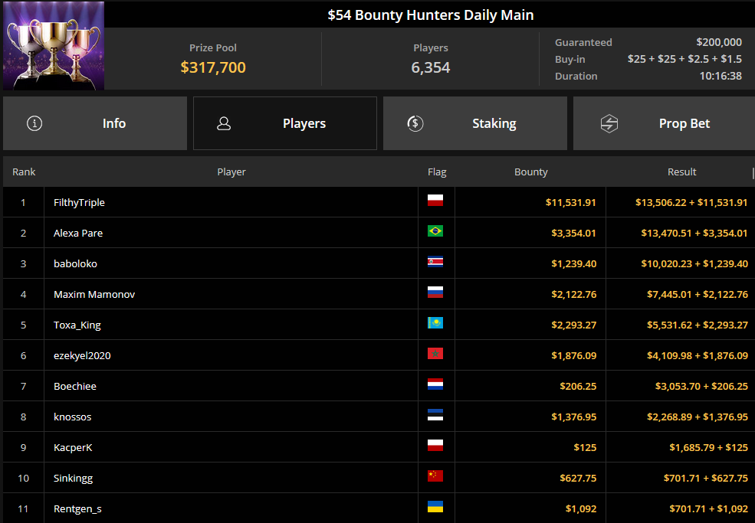This screenshot has width=755, height=523.
Task: Click bounty amount $3,354.01 in Bounty column
Action: (x=573, y=234)
